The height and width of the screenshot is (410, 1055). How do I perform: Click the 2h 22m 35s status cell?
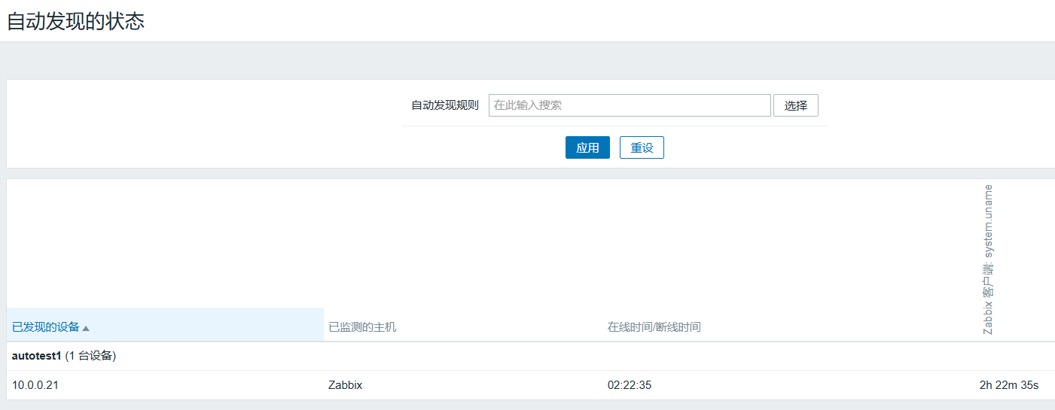[x=1008, y=385]
